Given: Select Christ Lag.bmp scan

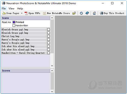Looking at the screenshot, I should (x=24, y=36).
